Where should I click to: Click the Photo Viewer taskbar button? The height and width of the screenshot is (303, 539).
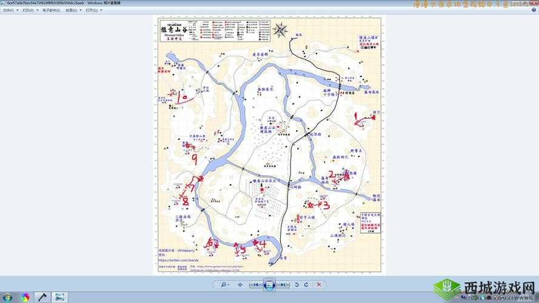59,297
